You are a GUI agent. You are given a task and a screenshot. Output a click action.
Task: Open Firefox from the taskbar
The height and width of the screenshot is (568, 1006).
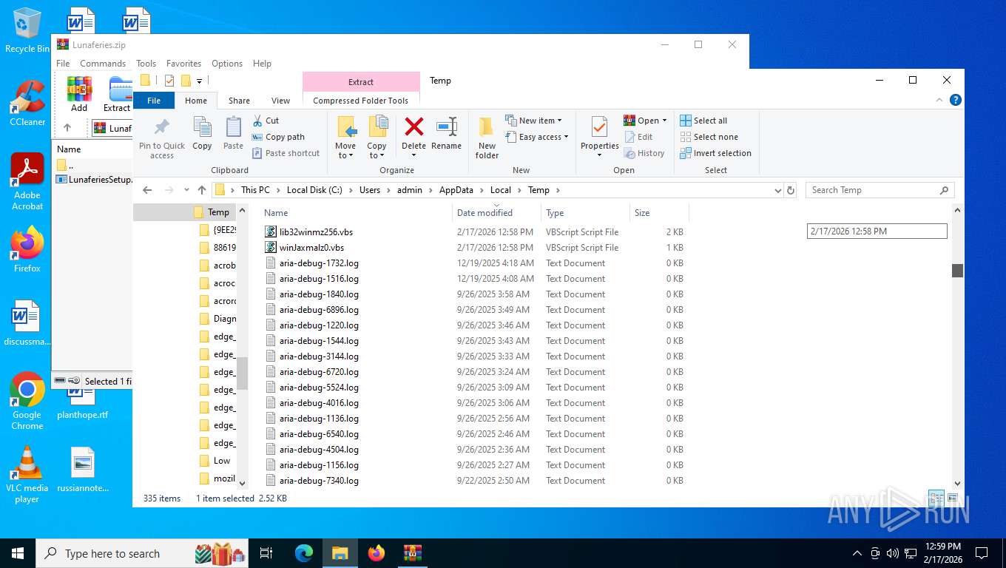377,553
